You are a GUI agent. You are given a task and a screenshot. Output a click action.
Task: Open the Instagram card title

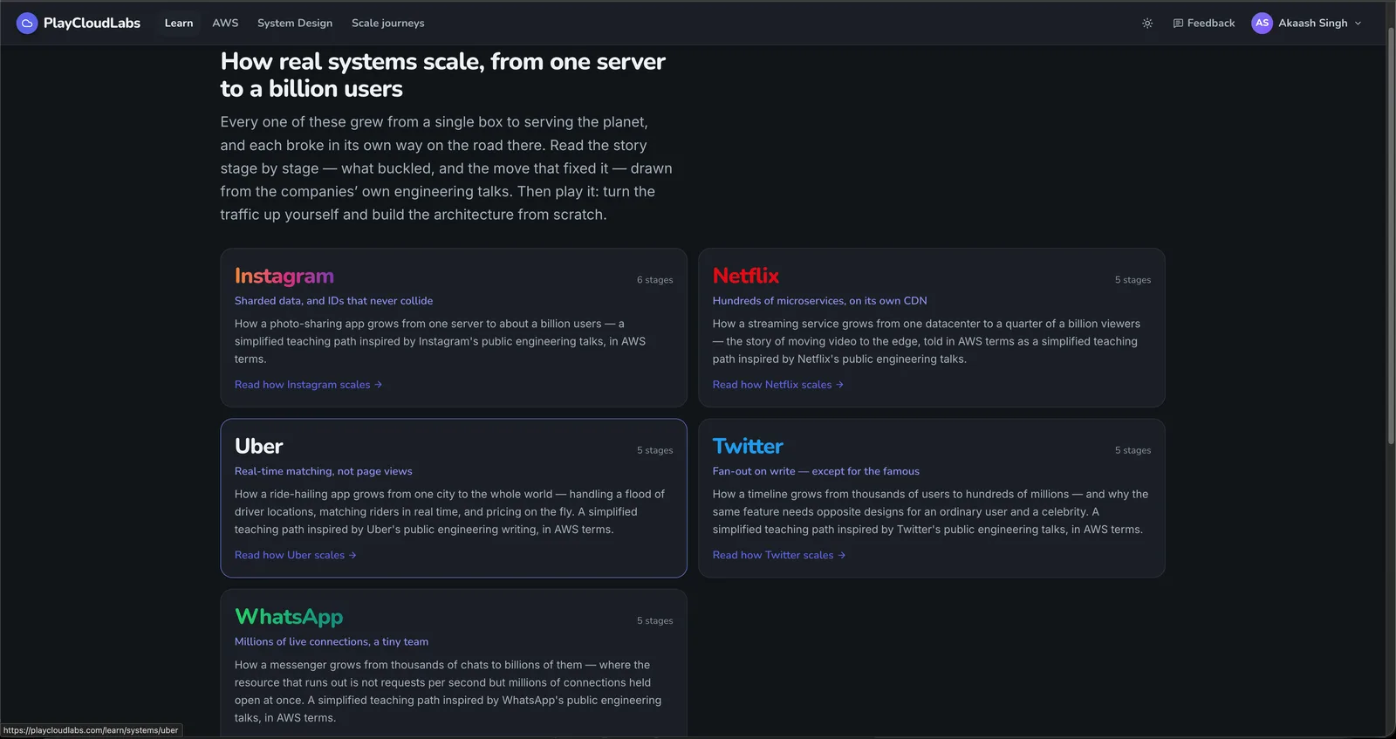[284, 277]
